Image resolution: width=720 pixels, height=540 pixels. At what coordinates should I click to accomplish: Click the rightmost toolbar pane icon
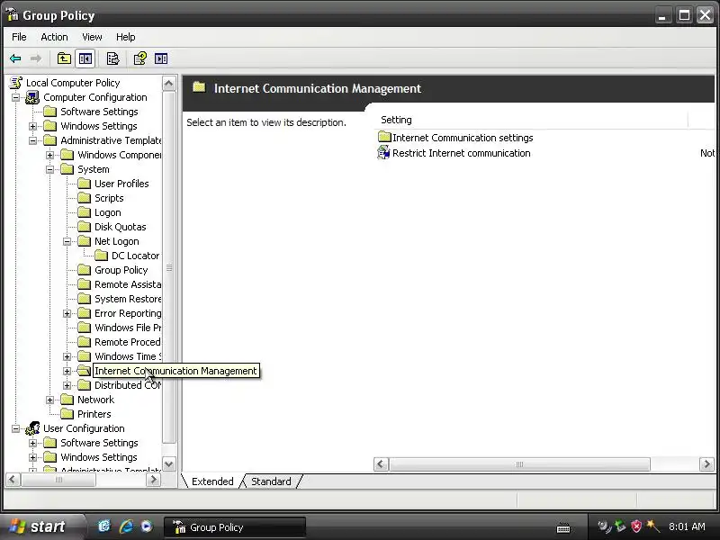161,58
